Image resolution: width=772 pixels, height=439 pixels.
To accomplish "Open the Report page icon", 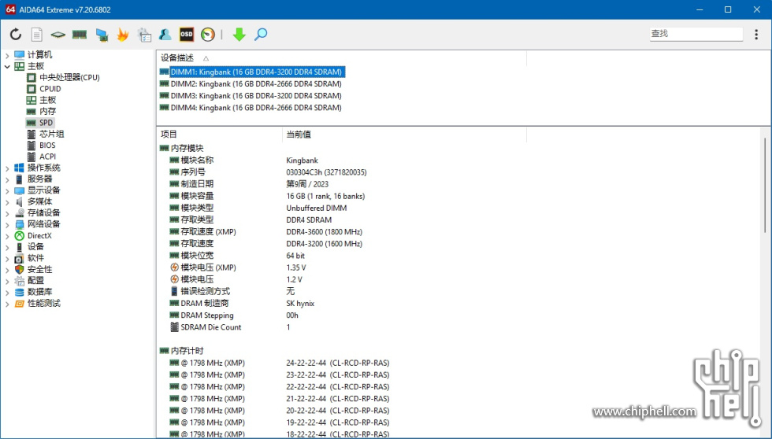I will point(37,35).
